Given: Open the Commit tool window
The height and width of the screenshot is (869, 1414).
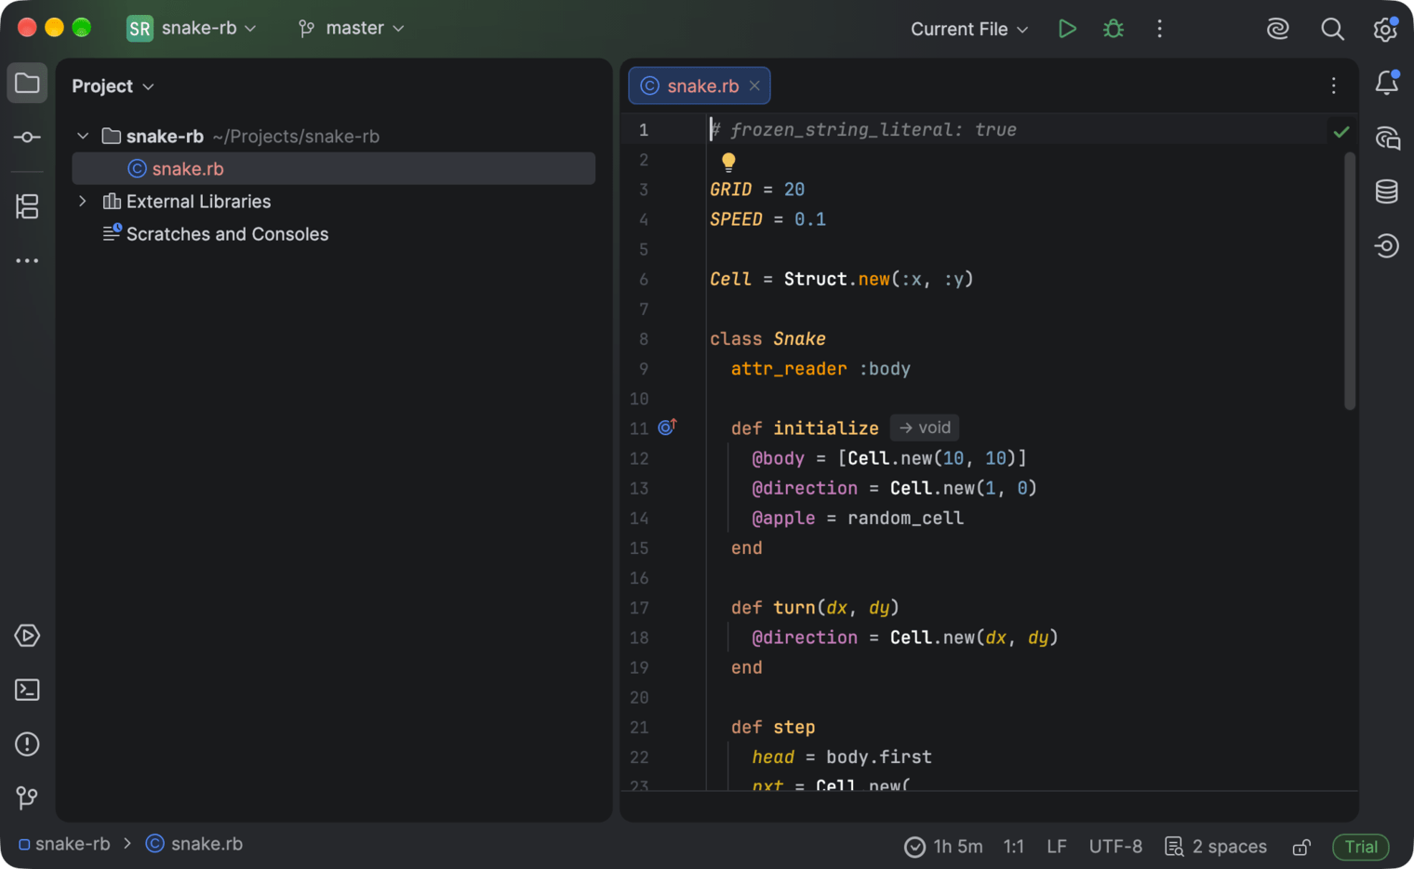Looking at the screenshot, I should click(27, 138).
